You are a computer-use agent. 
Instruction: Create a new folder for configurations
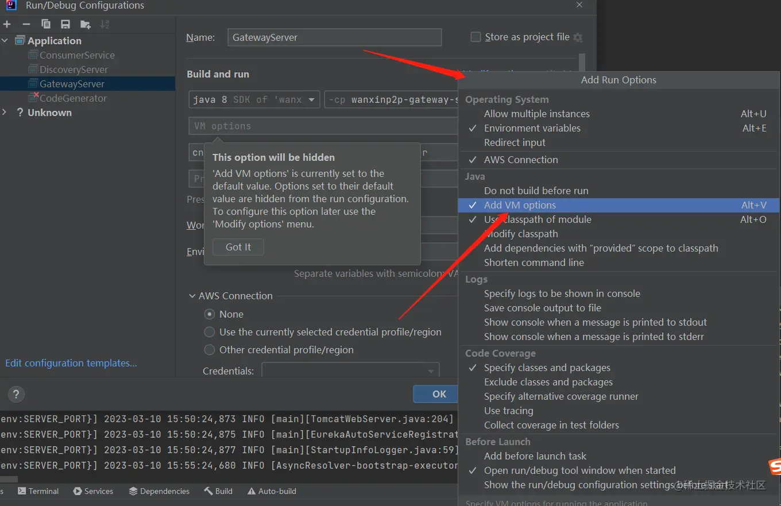coord(86,24)
